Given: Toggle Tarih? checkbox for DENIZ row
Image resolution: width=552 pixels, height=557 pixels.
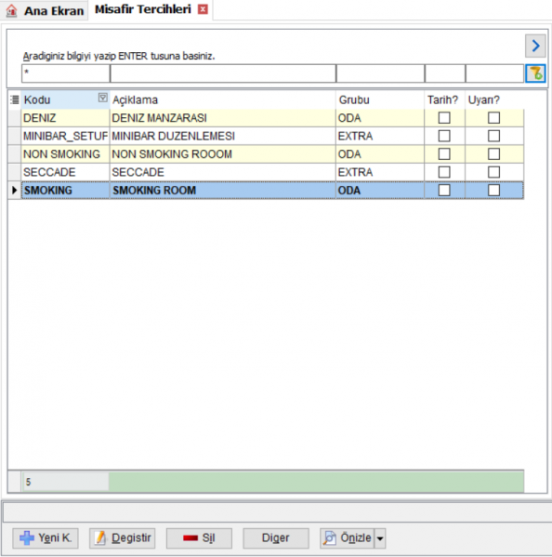Looking at the screenshot, I should tap(444, 117).
